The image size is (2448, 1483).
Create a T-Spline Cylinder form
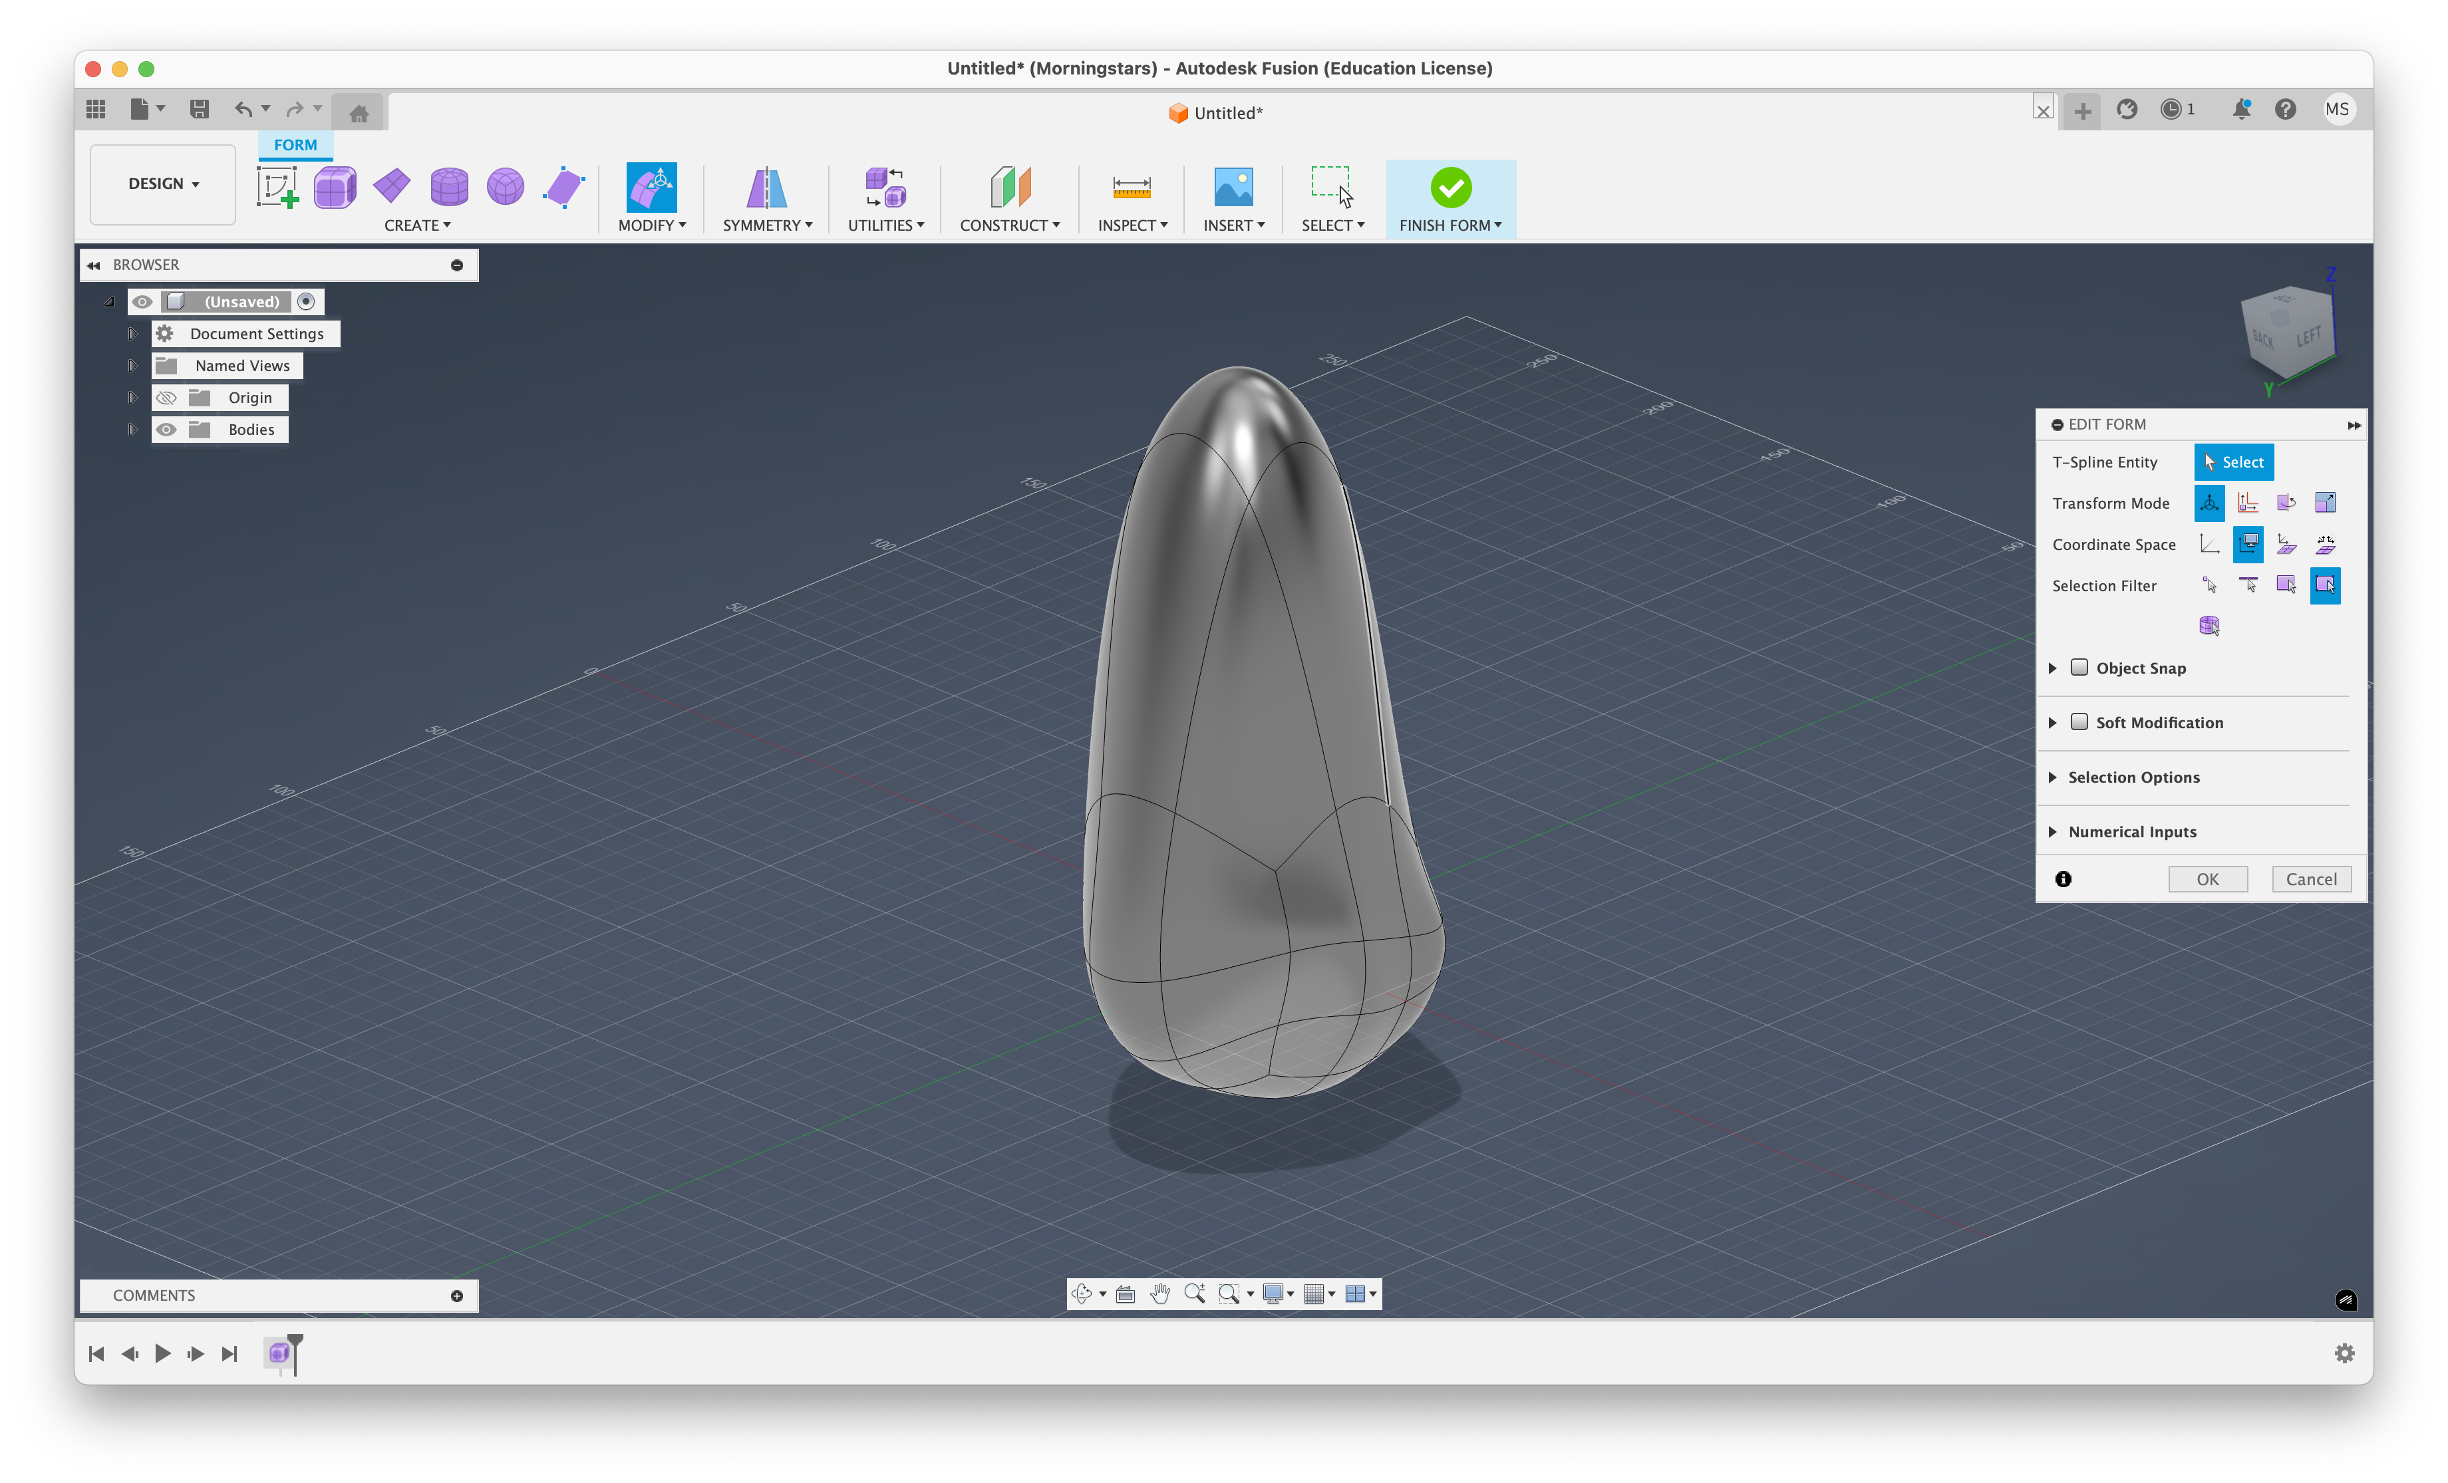449,187
